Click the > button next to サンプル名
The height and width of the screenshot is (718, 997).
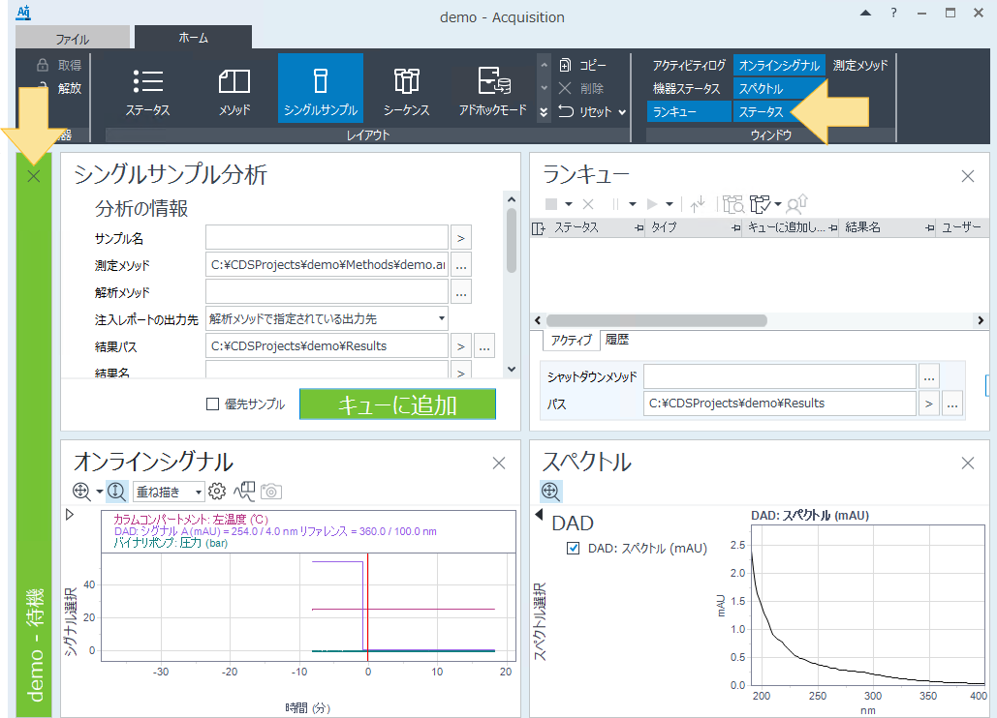[x=461, y=238]
